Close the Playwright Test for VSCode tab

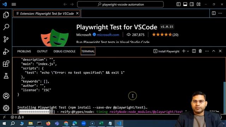(x=77, y=13)
